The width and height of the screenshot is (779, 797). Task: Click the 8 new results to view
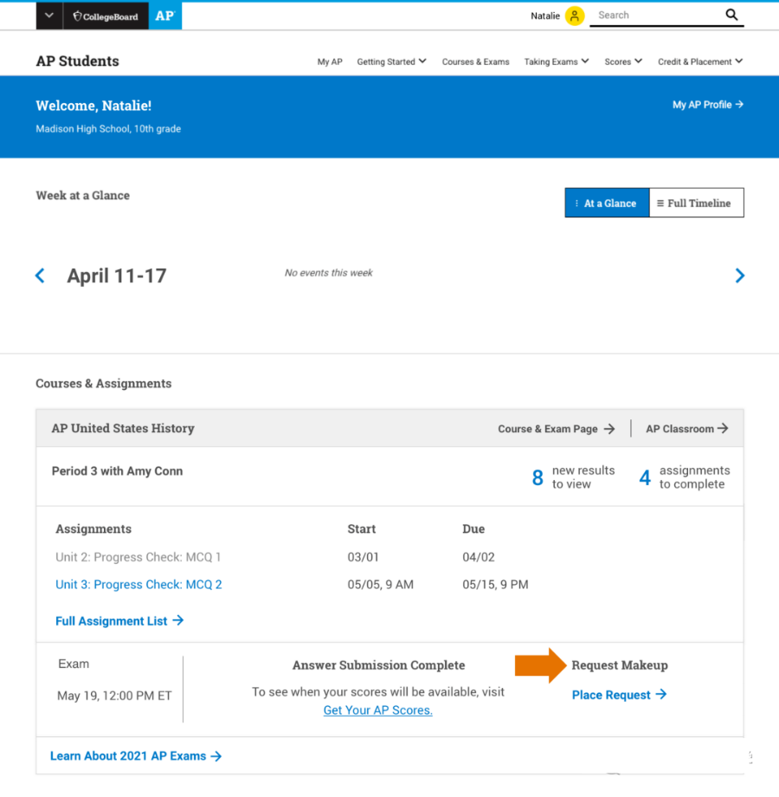pyautogui.click(x=573, y=477)
